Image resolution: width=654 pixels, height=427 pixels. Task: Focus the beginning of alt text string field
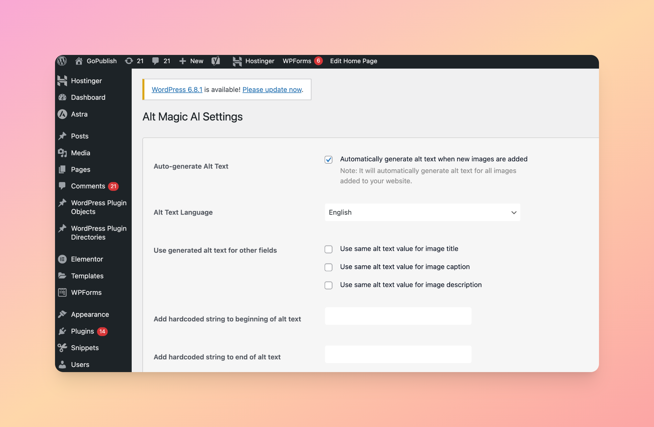(x=398, y=316)
